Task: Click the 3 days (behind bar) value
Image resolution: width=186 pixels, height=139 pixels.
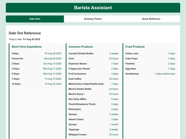Action: 165,74
